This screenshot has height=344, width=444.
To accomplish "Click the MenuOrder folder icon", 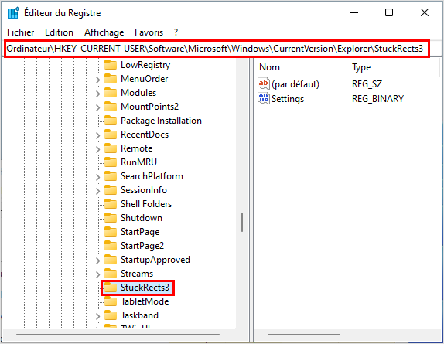I will (x=111, y=79).
